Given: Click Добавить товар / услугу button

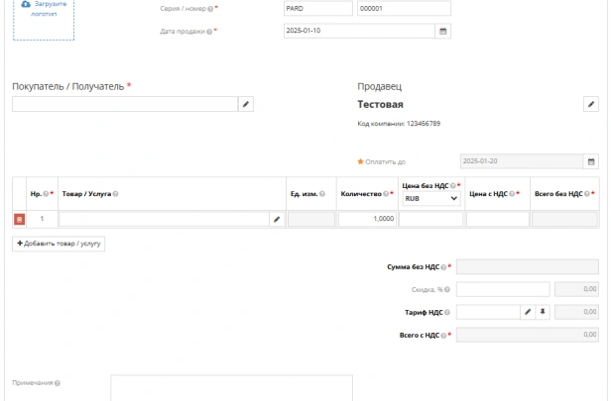Looking at the screenshot, I should click(x=59, y=244).
